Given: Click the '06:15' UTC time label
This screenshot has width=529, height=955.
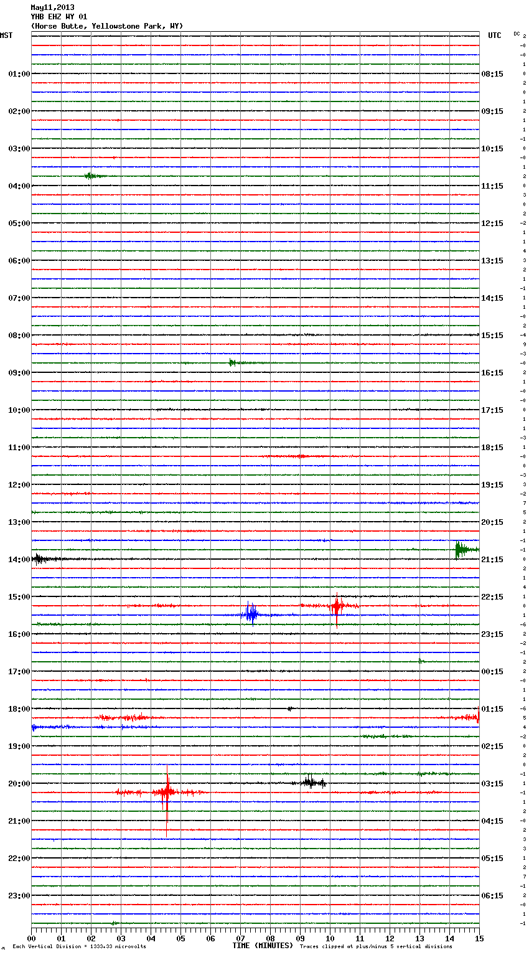Looking at the screenshot, I should point(492,896).
